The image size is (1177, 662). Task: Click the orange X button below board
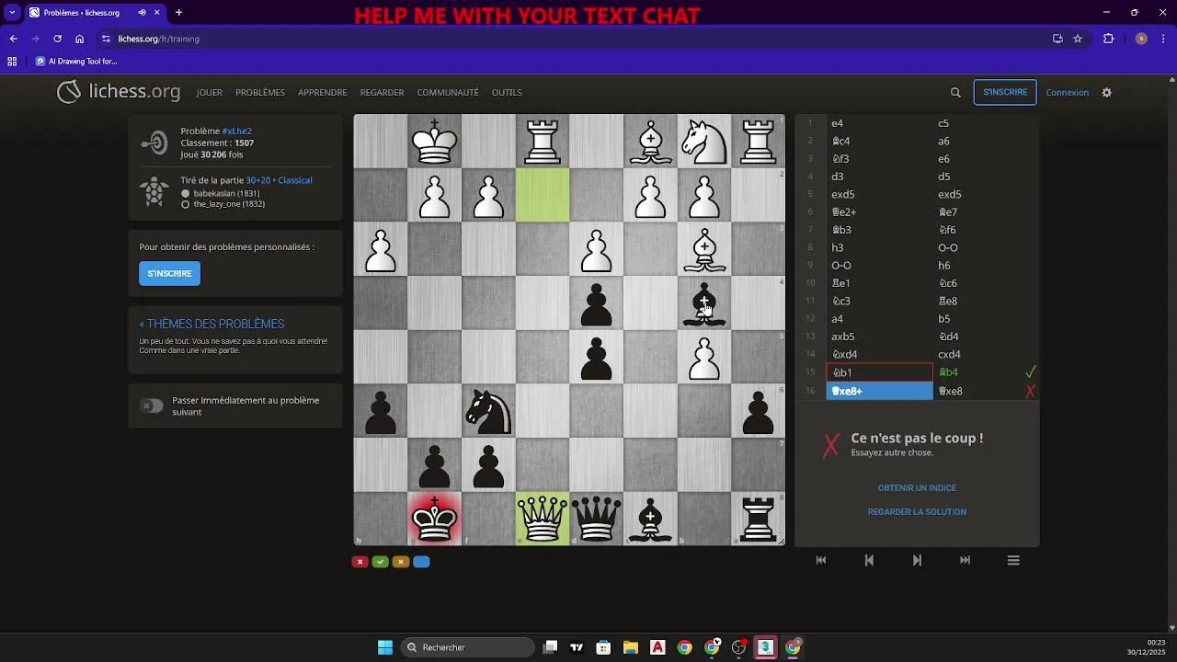pos(401,562)
